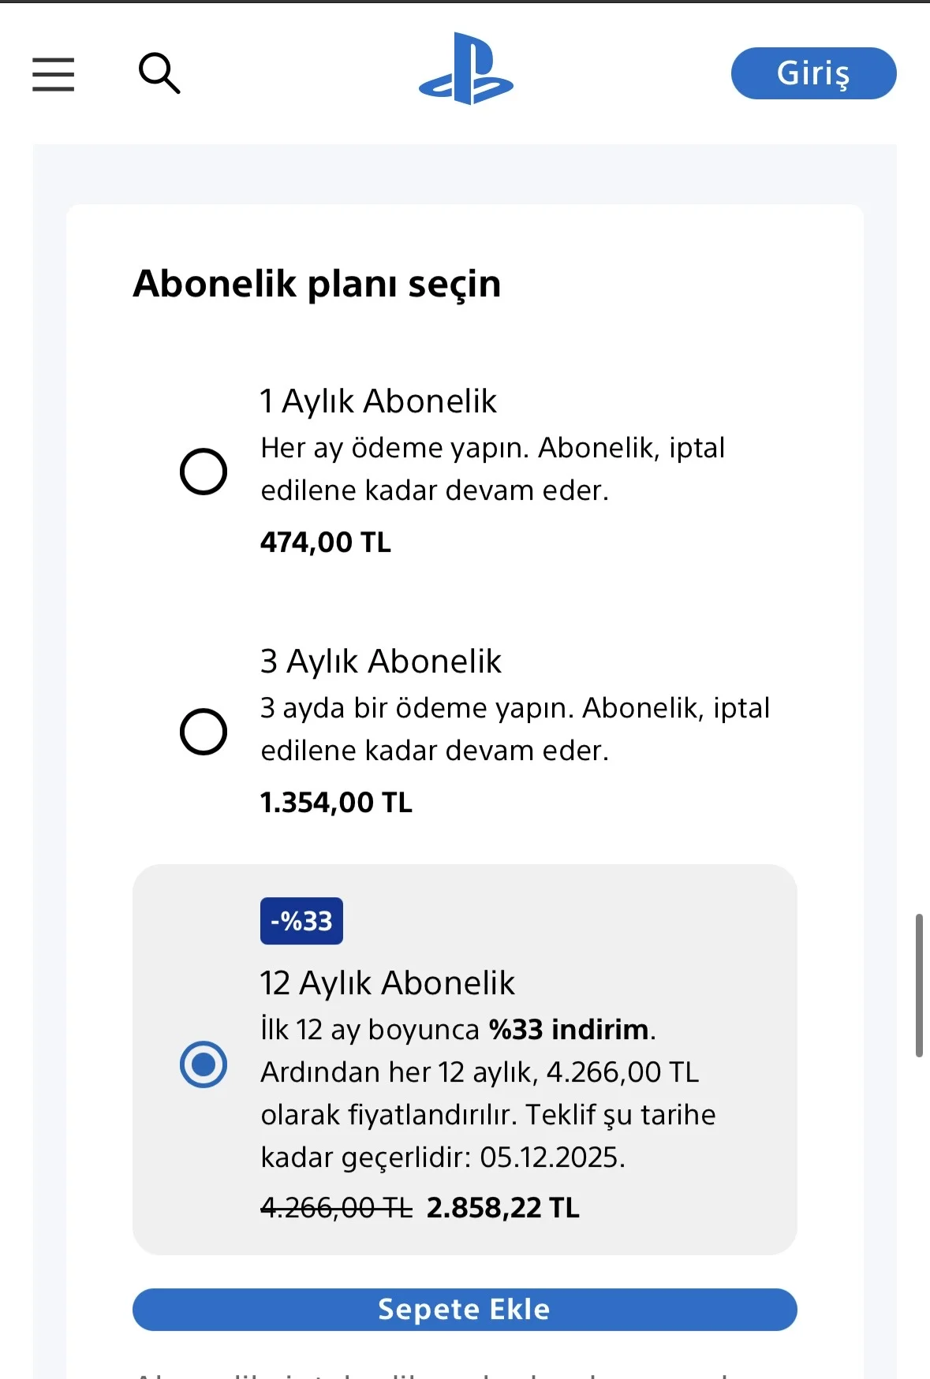Click the struck-through 4.266,00 TL price

(336, 1208)
